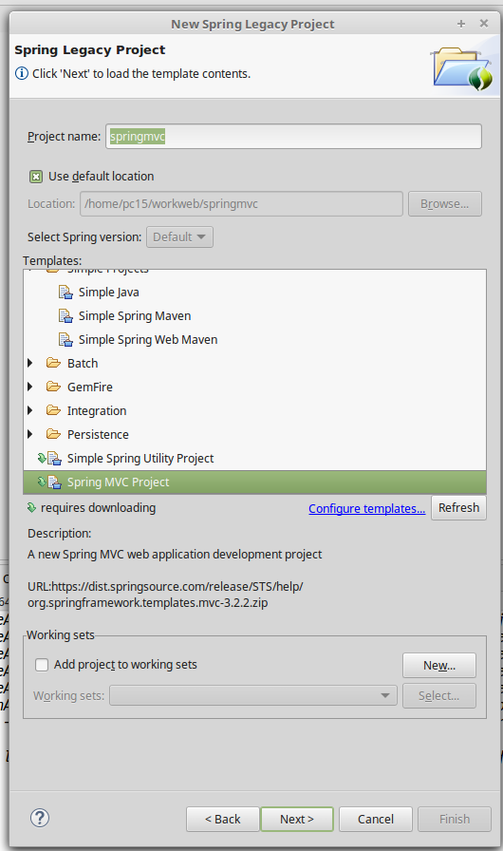Click the Batch folder icon
This screenshot has width=503, height=851.
(53, 363)
